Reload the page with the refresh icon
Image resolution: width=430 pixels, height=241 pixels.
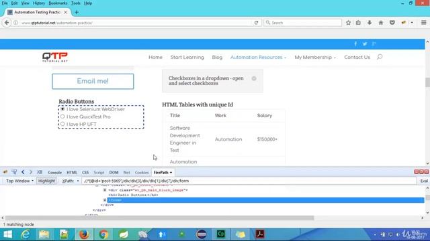[256, 23]
